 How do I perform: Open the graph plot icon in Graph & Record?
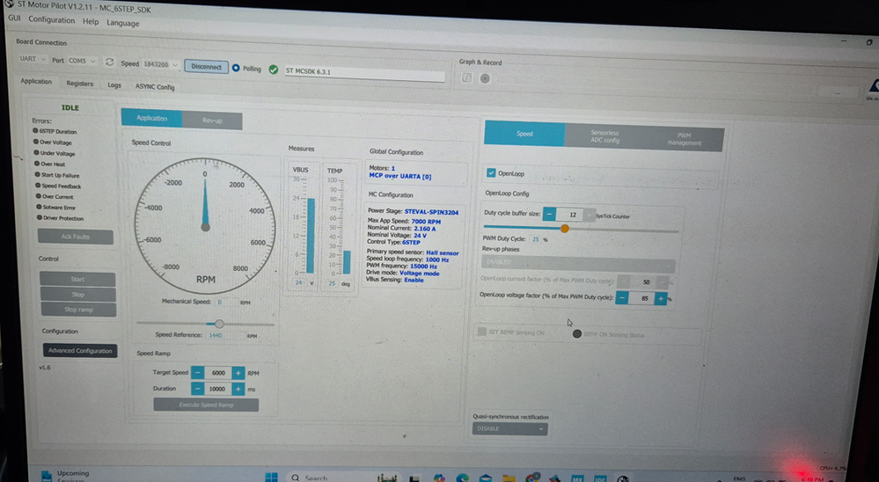466,78
